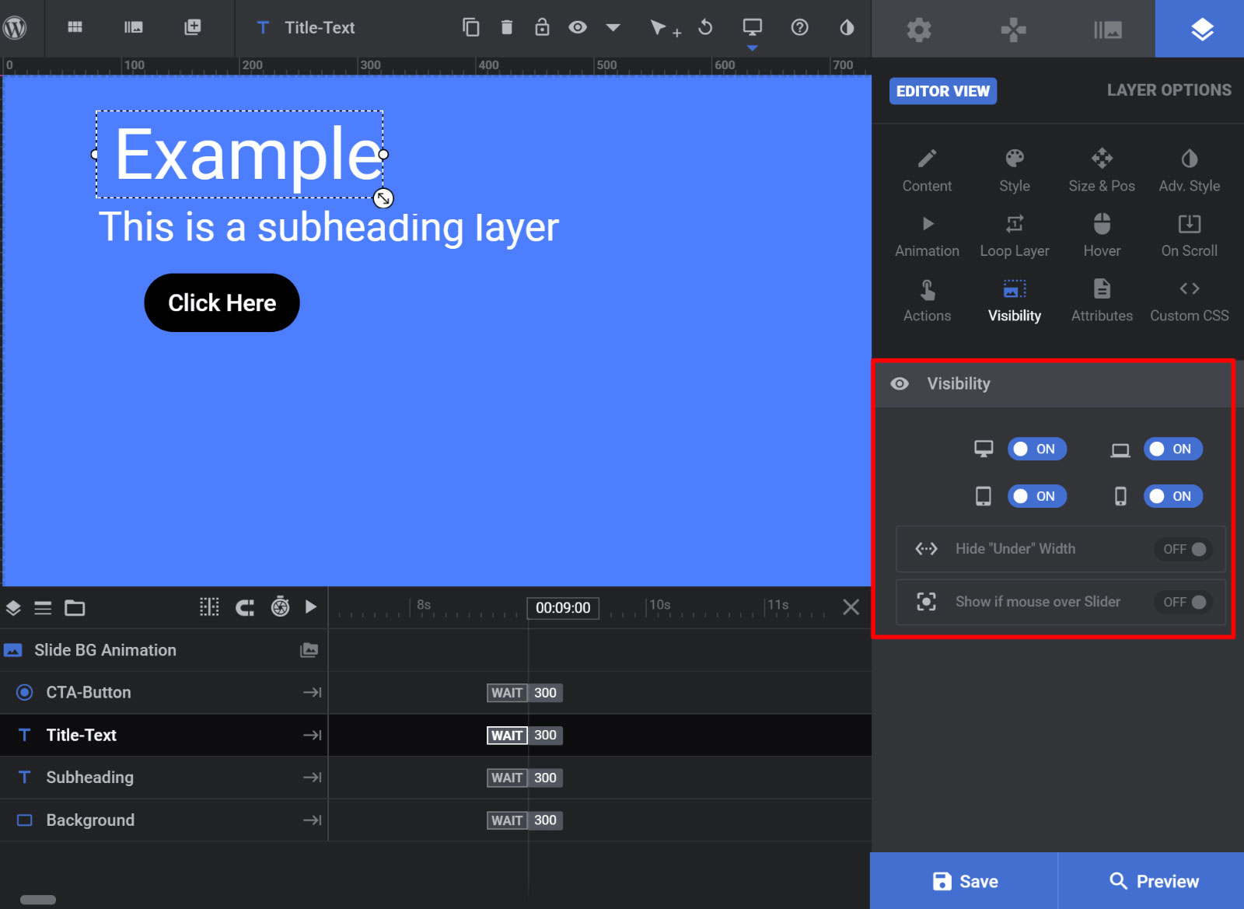Select the Background layer row
This screenshot has width=1244, height=909.
tap(163, 820)
